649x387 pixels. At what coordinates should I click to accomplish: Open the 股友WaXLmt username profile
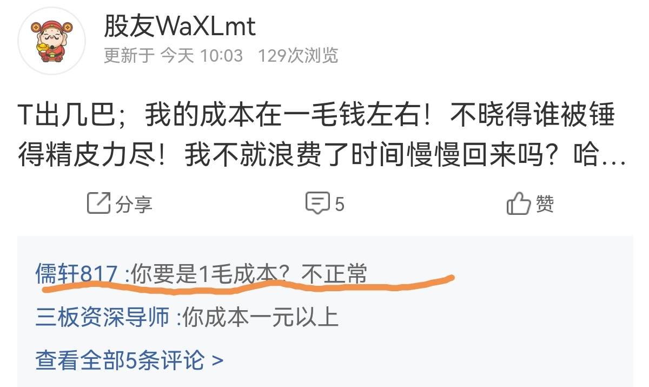pos(180,27)
